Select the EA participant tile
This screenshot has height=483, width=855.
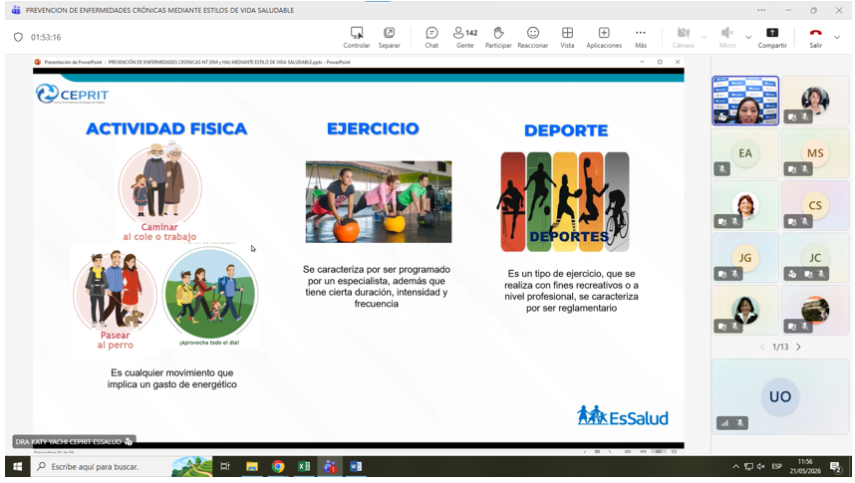pyautogui.click(x=745, y=153)
